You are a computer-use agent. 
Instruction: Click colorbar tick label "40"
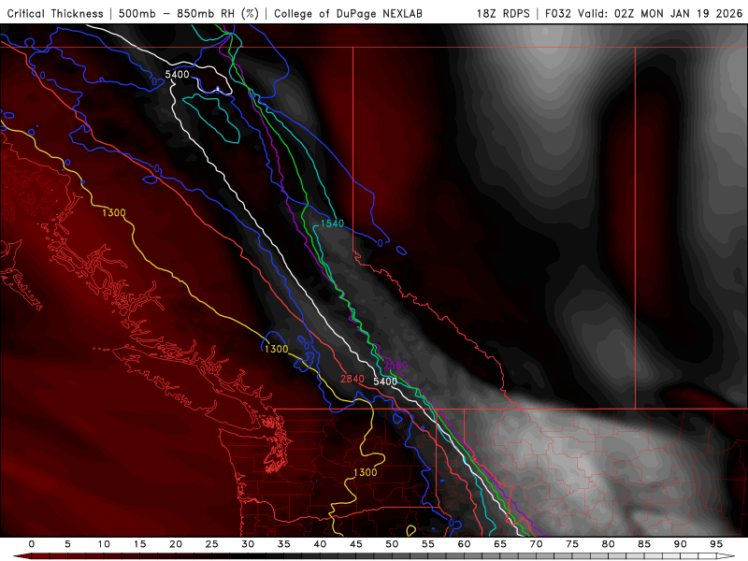click(x=320, y=544)
